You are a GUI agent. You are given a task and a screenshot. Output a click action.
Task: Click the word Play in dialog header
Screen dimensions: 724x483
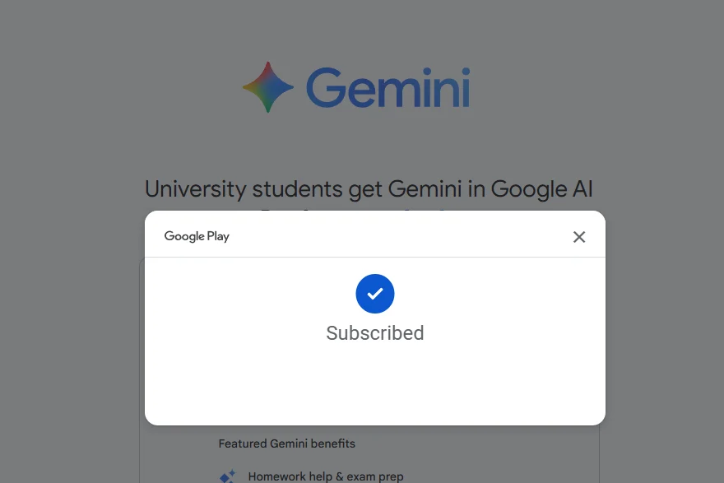pos(218,236)
